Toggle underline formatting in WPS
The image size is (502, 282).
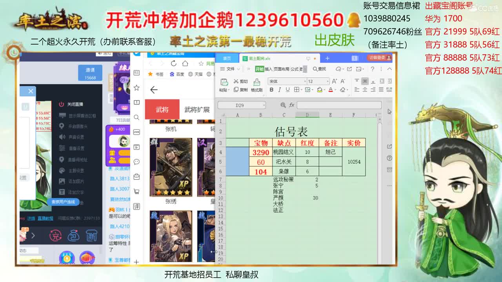287,90
